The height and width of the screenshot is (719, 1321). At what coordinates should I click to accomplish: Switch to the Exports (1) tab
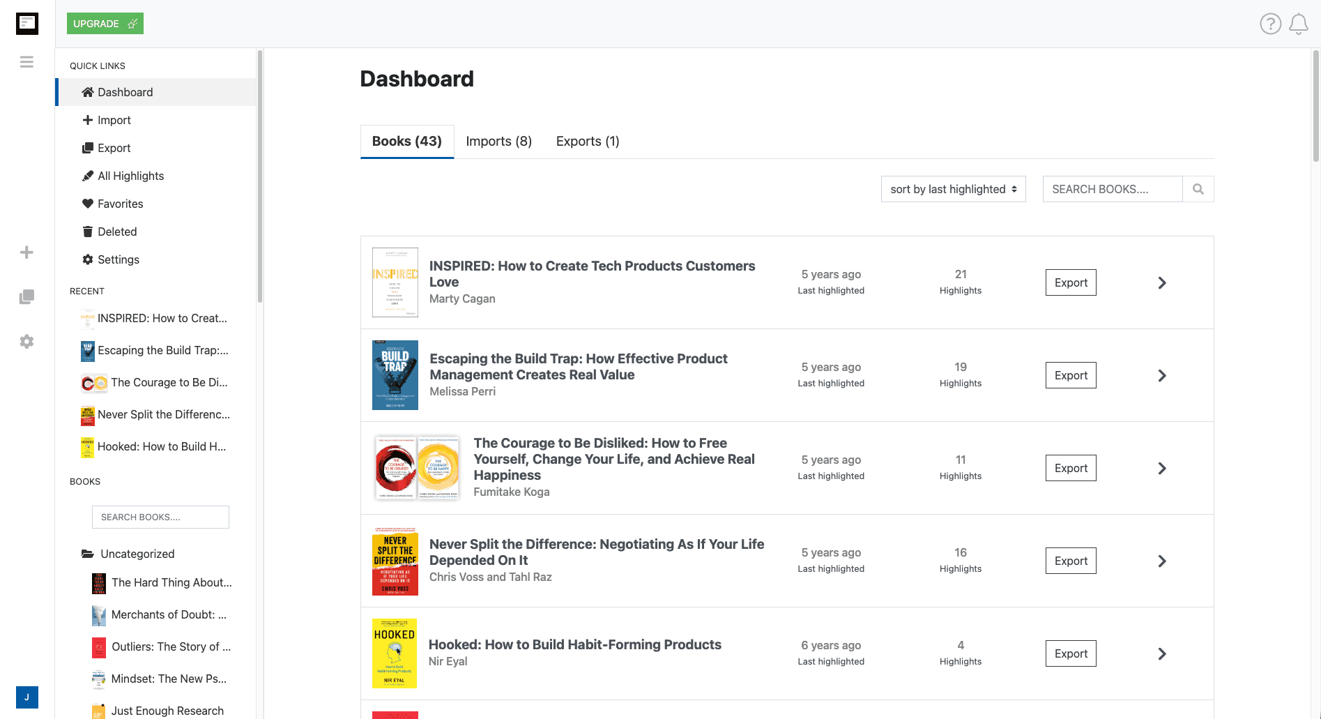click(x=588, y=142)
